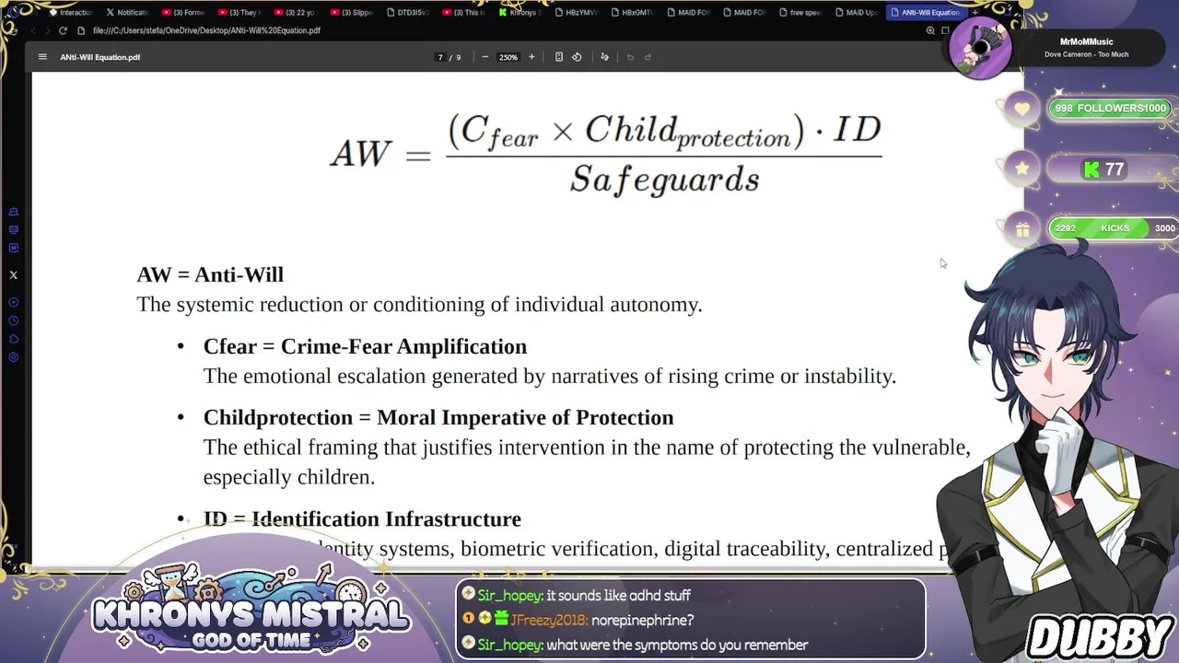
Task: Open History clock icon in sidebar
Action: [x=13, y=320]
